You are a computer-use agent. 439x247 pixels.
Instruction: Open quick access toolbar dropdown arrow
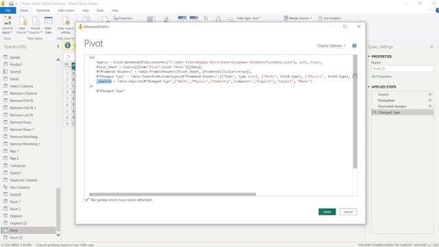coord(16,3)
